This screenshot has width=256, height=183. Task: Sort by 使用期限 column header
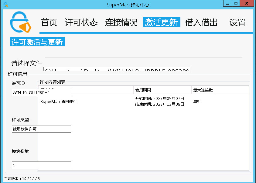tap(162, 90)
